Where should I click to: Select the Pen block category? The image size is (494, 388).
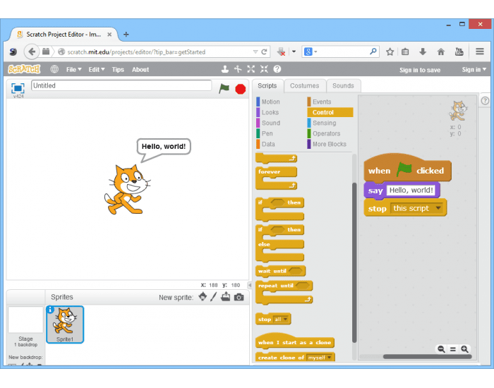click(267, 133)
